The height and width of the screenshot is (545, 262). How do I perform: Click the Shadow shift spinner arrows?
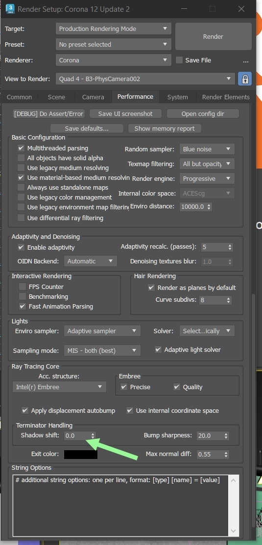click(93, 435)
